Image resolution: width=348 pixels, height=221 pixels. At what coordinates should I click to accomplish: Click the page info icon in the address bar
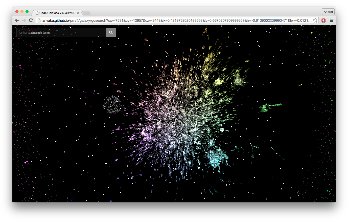tap(39, 20)
